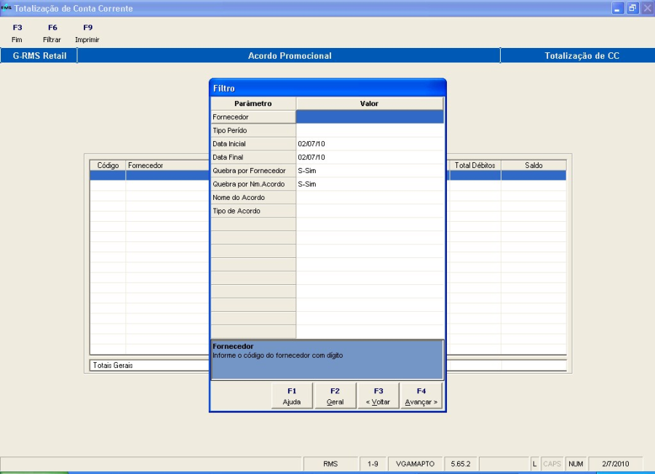Screen dimensions: 655x474
Task: Click the CAPS indicator in status bar
Action: [552, 464]
